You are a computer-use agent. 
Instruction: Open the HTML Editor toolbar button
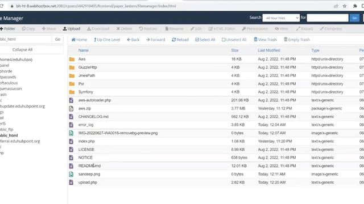(x=222, y=29)
